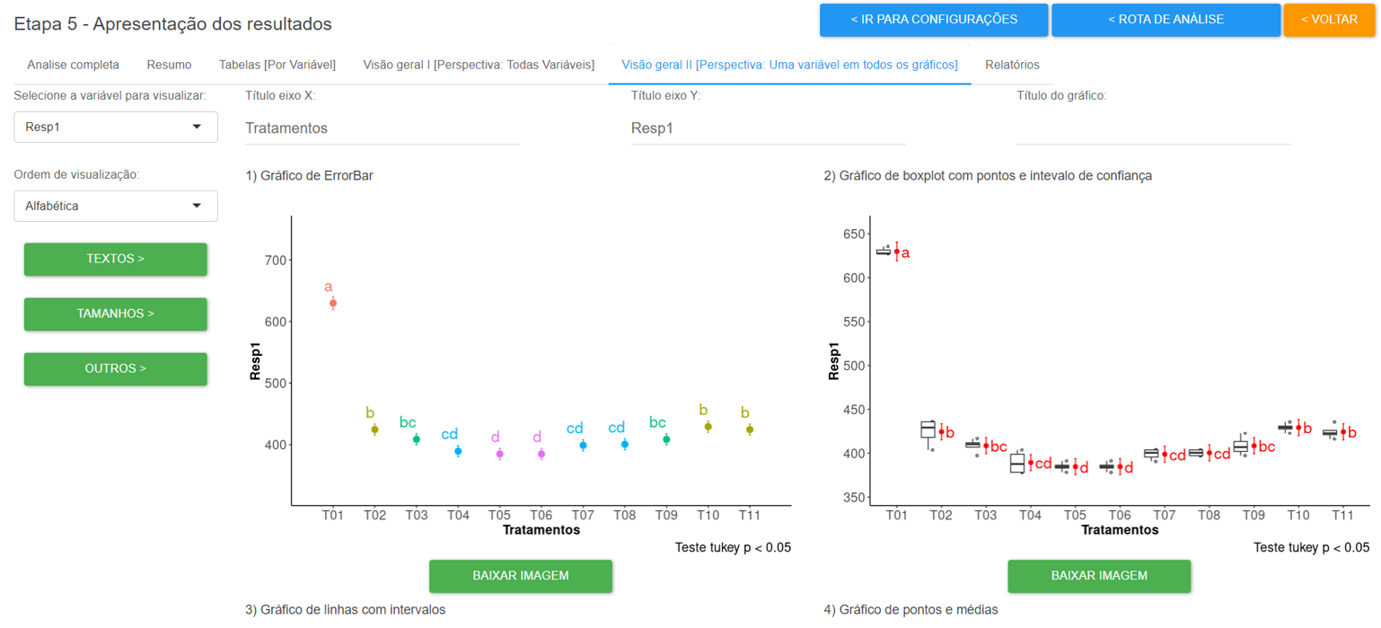Select the Tabelas [Por Variável] tab
The width and height of the screenshot is (1381, 628).
[277, 65]
